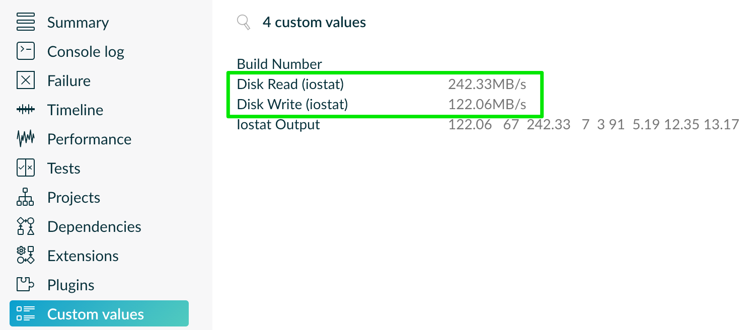Click the Disk Write (iostat) entry
The image size is (754, 330).
[292, 105]
